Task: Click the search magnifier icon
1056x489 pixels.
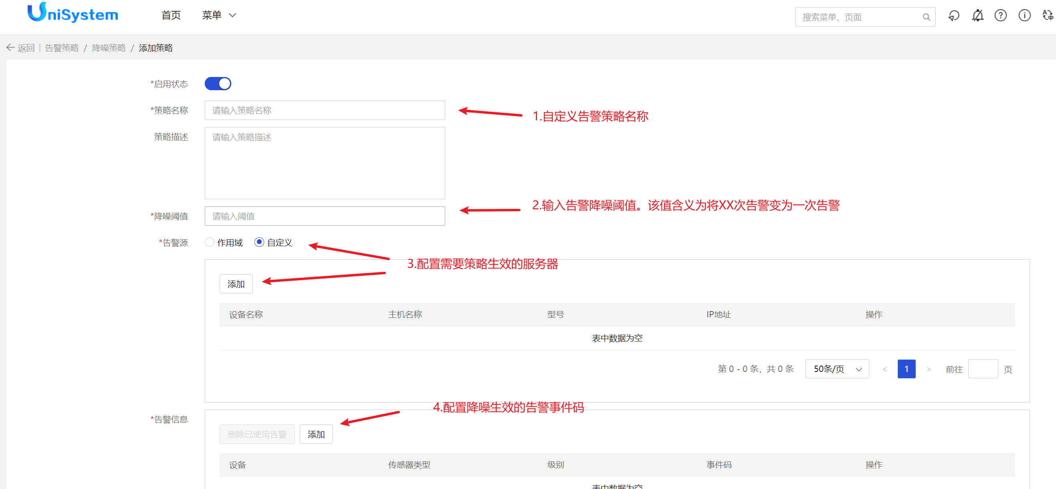Action: tap(926, 17)
